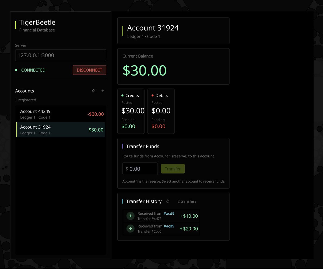Click the Debits card label

161,95
